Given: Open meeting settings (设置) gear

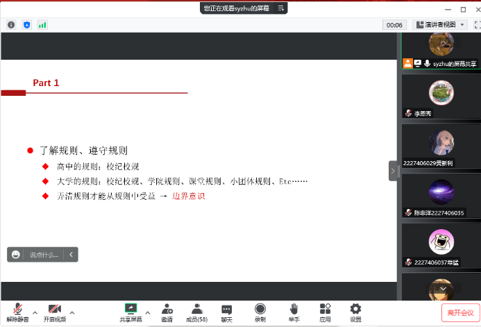Looking at the screenshot, I should pyautogui.click(x=355, y=312).
